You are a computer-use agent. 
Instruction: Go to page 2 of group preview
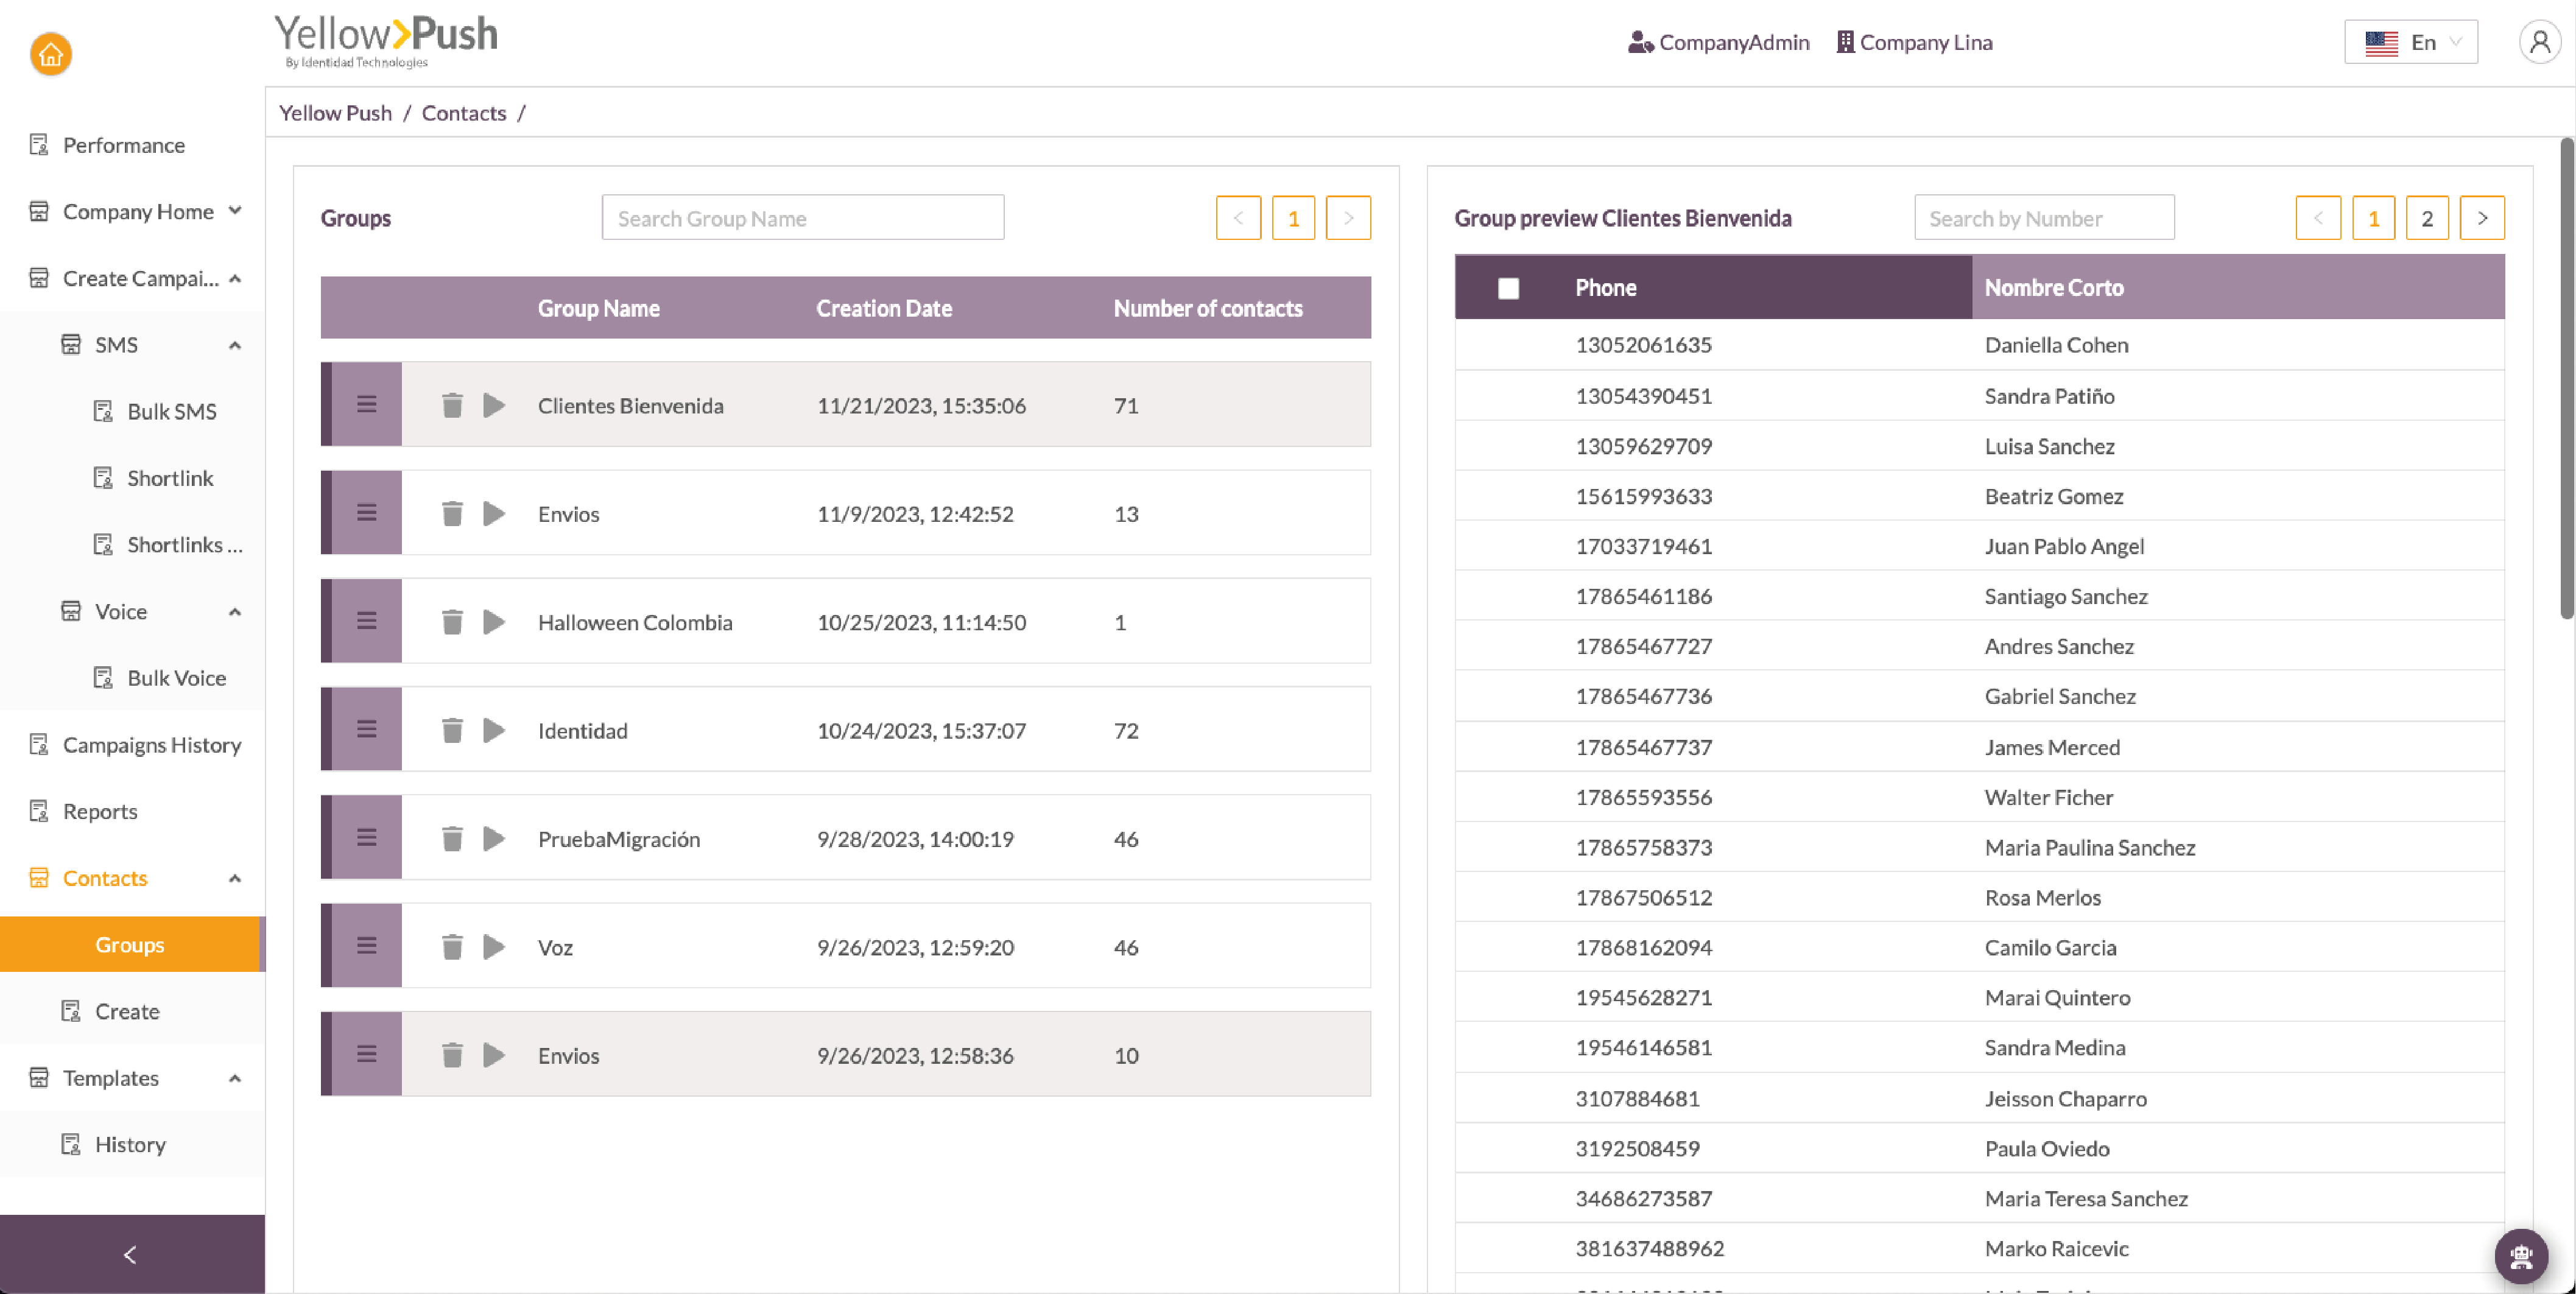click(2426, 218)
